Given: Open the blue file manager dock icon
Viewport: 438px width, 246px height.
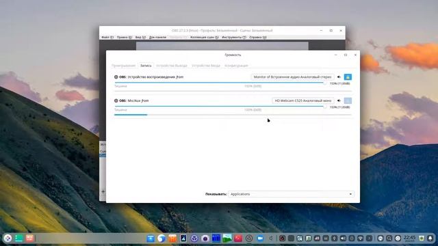Looking at the screenshot, I should click(151, 238).
